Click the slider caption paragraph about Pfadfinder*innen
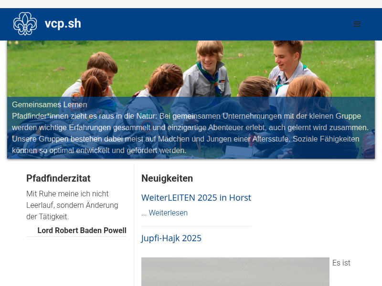 (x=190, y=133)
